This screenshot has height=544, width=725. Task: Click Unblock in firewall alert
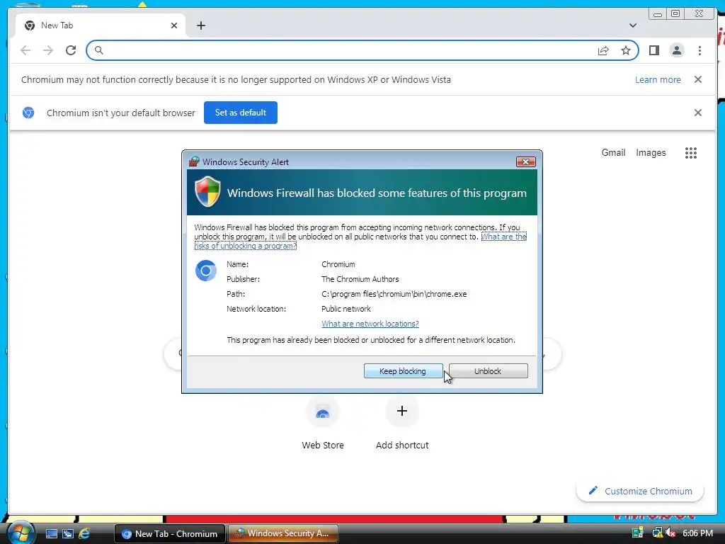coord(488,371)
